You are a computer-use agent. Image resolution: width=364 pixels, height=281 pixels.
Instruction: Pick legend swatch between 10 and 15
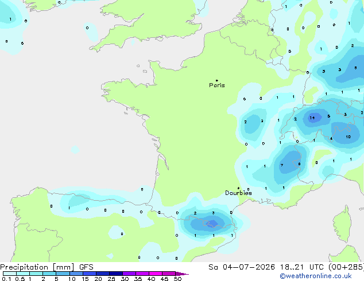pos(76,274)
